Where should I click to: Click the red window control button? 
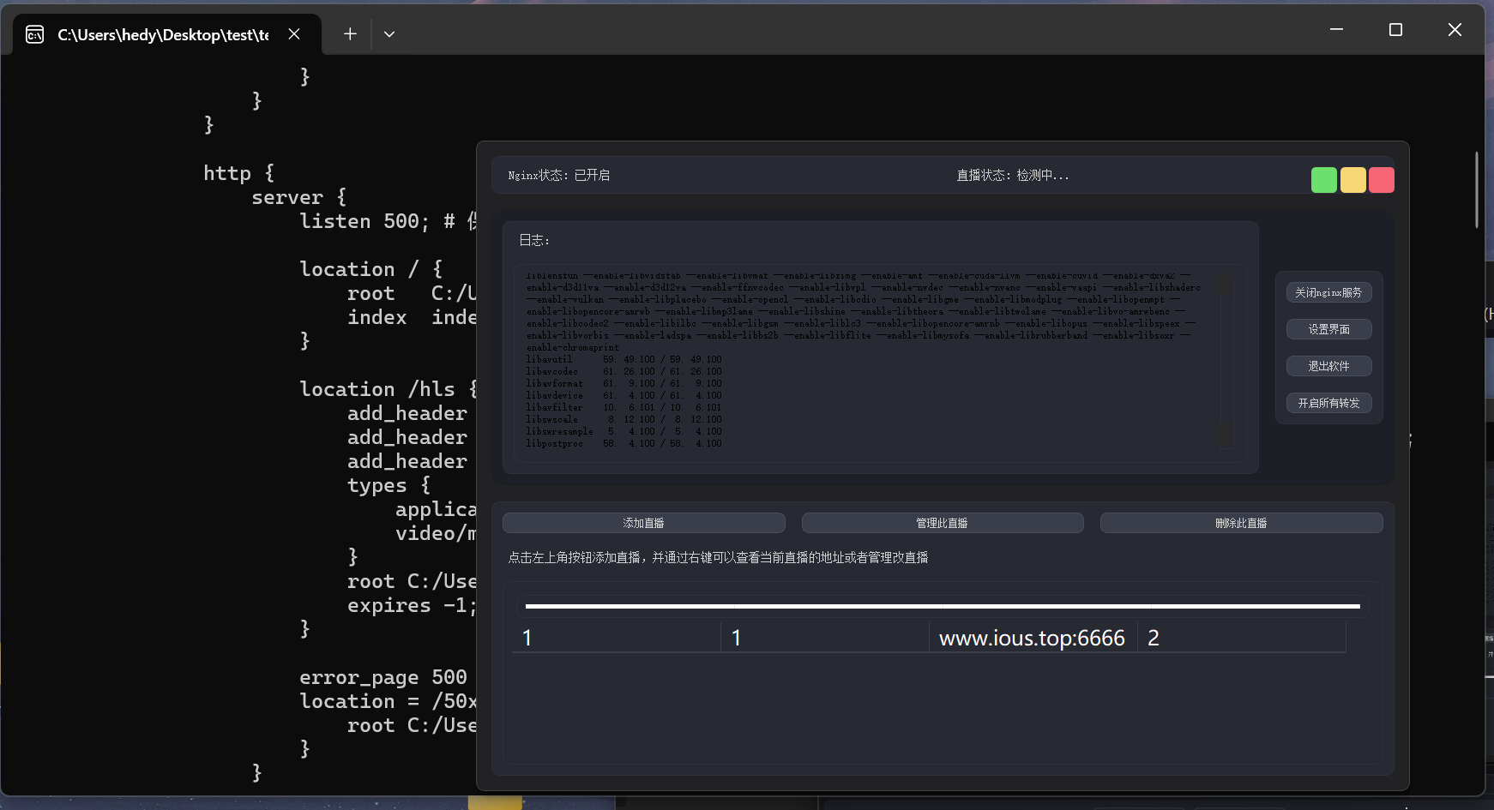pos(1381,180)
